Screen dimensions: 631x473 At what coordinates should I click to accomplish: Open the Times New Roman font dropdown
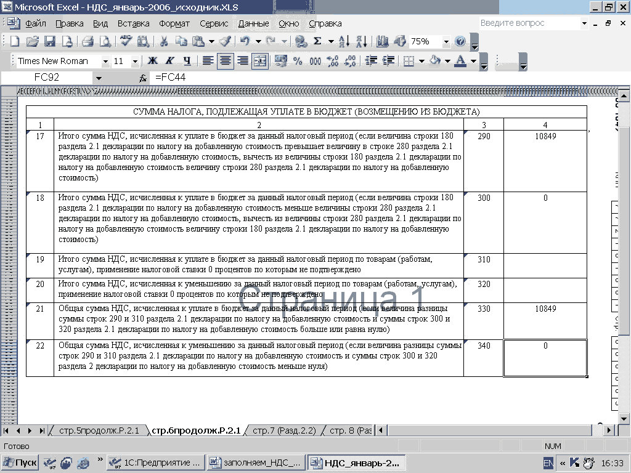click(x=105, y=61)
